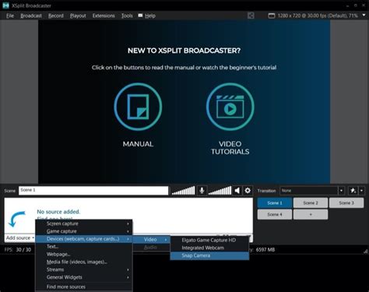Click the resolution display icon
The height and width of the screenshot is (292, 369).
(x=272, y=16)
